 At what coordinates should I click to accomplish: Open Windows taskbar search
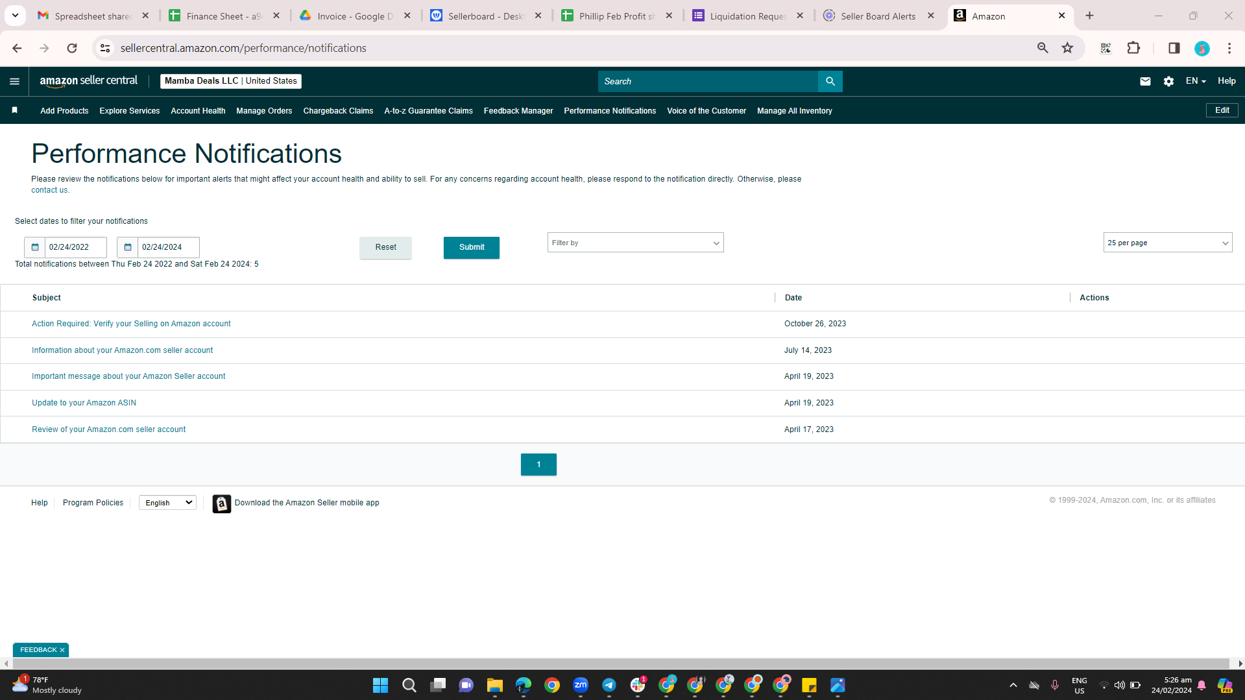point(409,685)
